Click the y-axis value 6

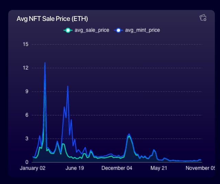27,115
